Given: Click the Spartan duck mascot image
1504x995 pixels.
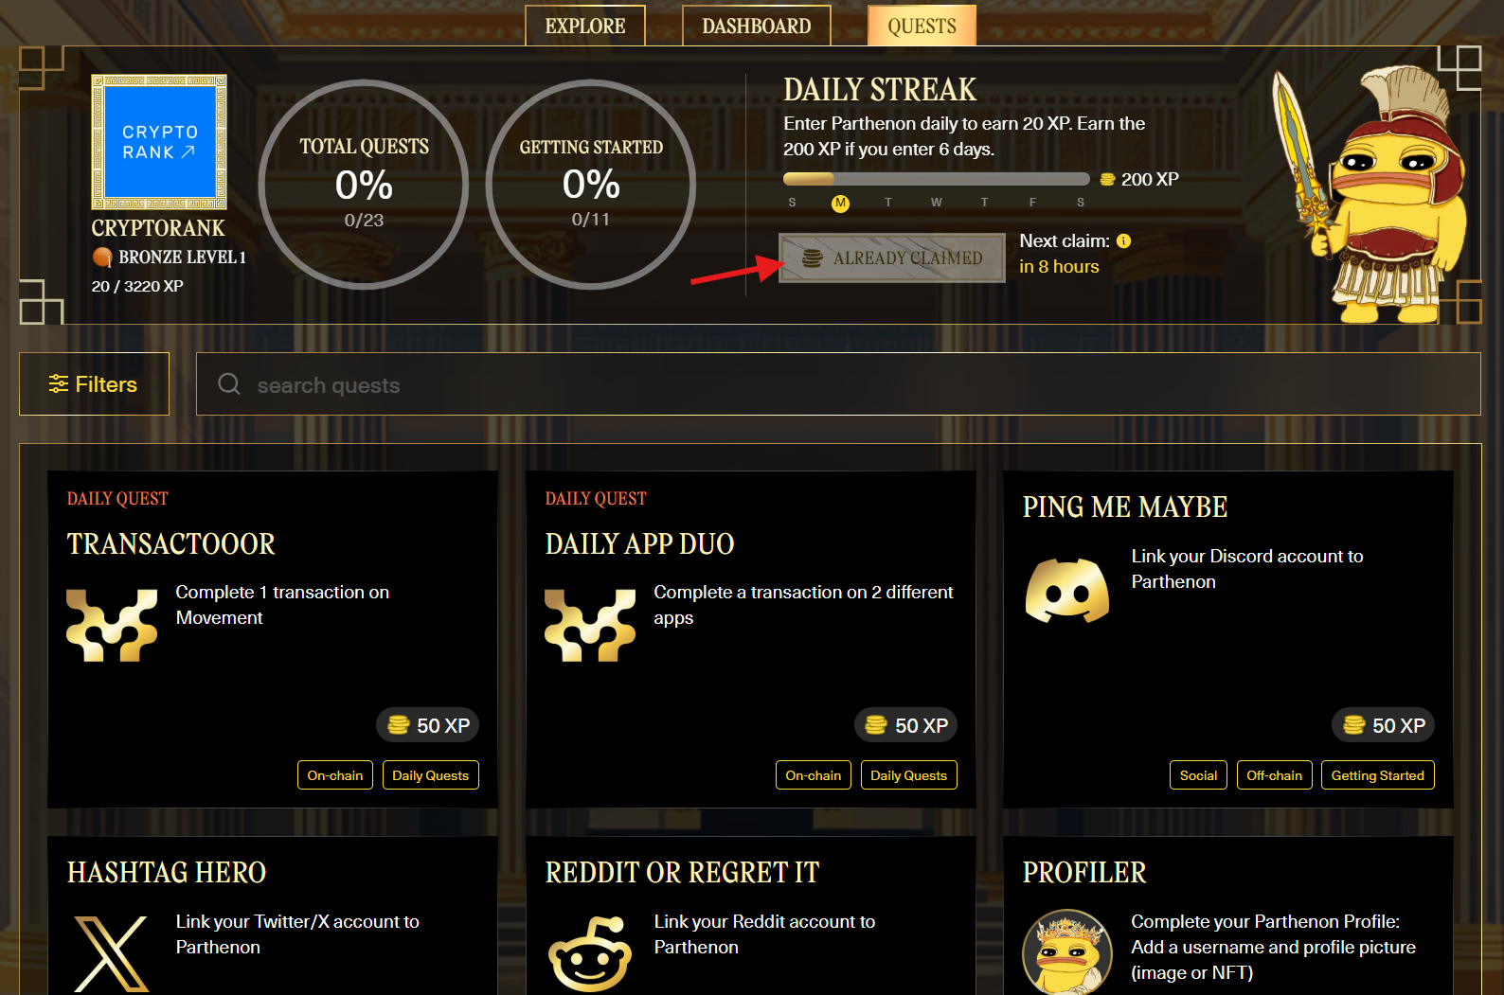Looking at the screenshot, I should 1370,194.
